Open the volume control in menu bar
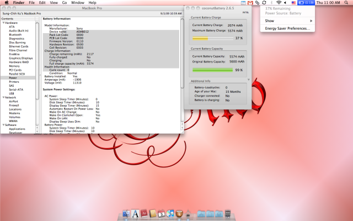The image size is (353, 221). (285, 3)
